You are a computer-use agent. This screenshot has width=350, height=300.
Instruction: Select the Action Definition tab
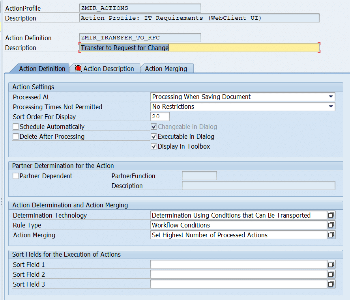coord(42,69)
